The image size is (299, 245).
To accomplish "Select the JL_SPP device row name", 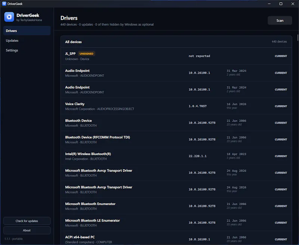I will [x=70, y=54].
